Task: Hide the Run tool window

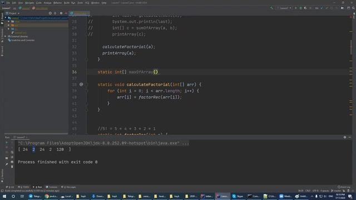Action: (350, 137)
